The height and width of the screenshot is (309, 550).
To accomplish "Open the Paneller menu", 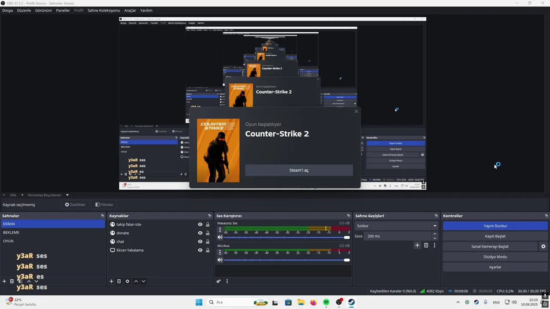I will tap(63, 10).
